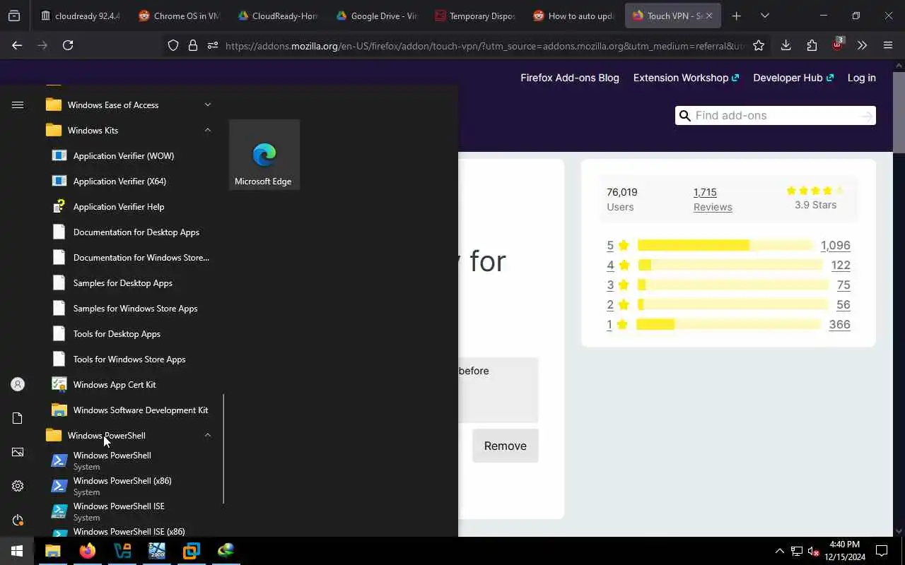
Task: Collapse the Windows Kits folder
Action: [127, 130]
